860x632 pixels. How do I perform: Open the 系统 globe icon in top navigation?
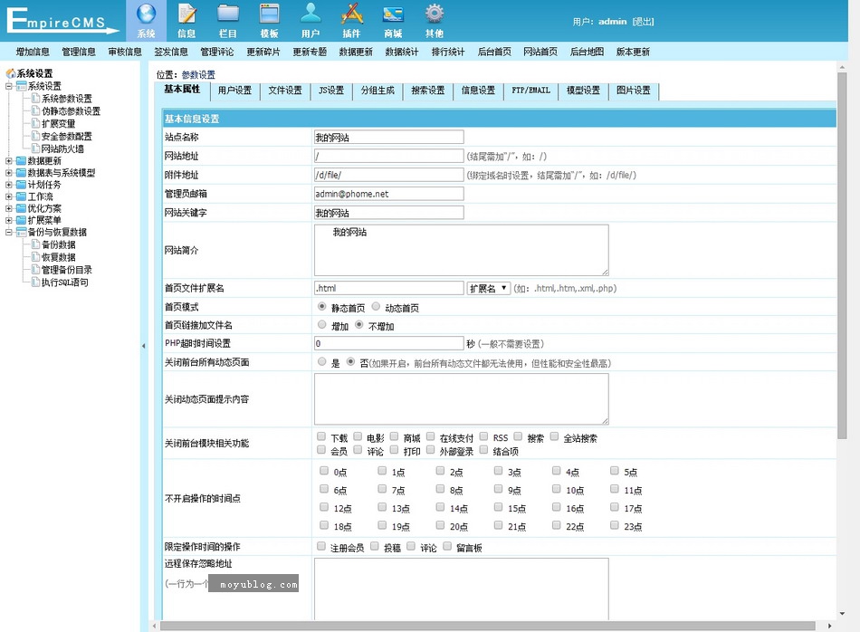pos(147,14)
